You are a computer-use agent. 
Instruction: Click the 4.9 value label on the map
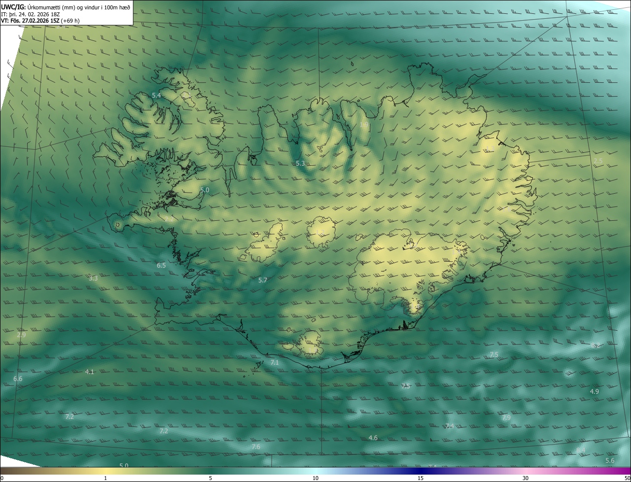(x=595, y=392)
